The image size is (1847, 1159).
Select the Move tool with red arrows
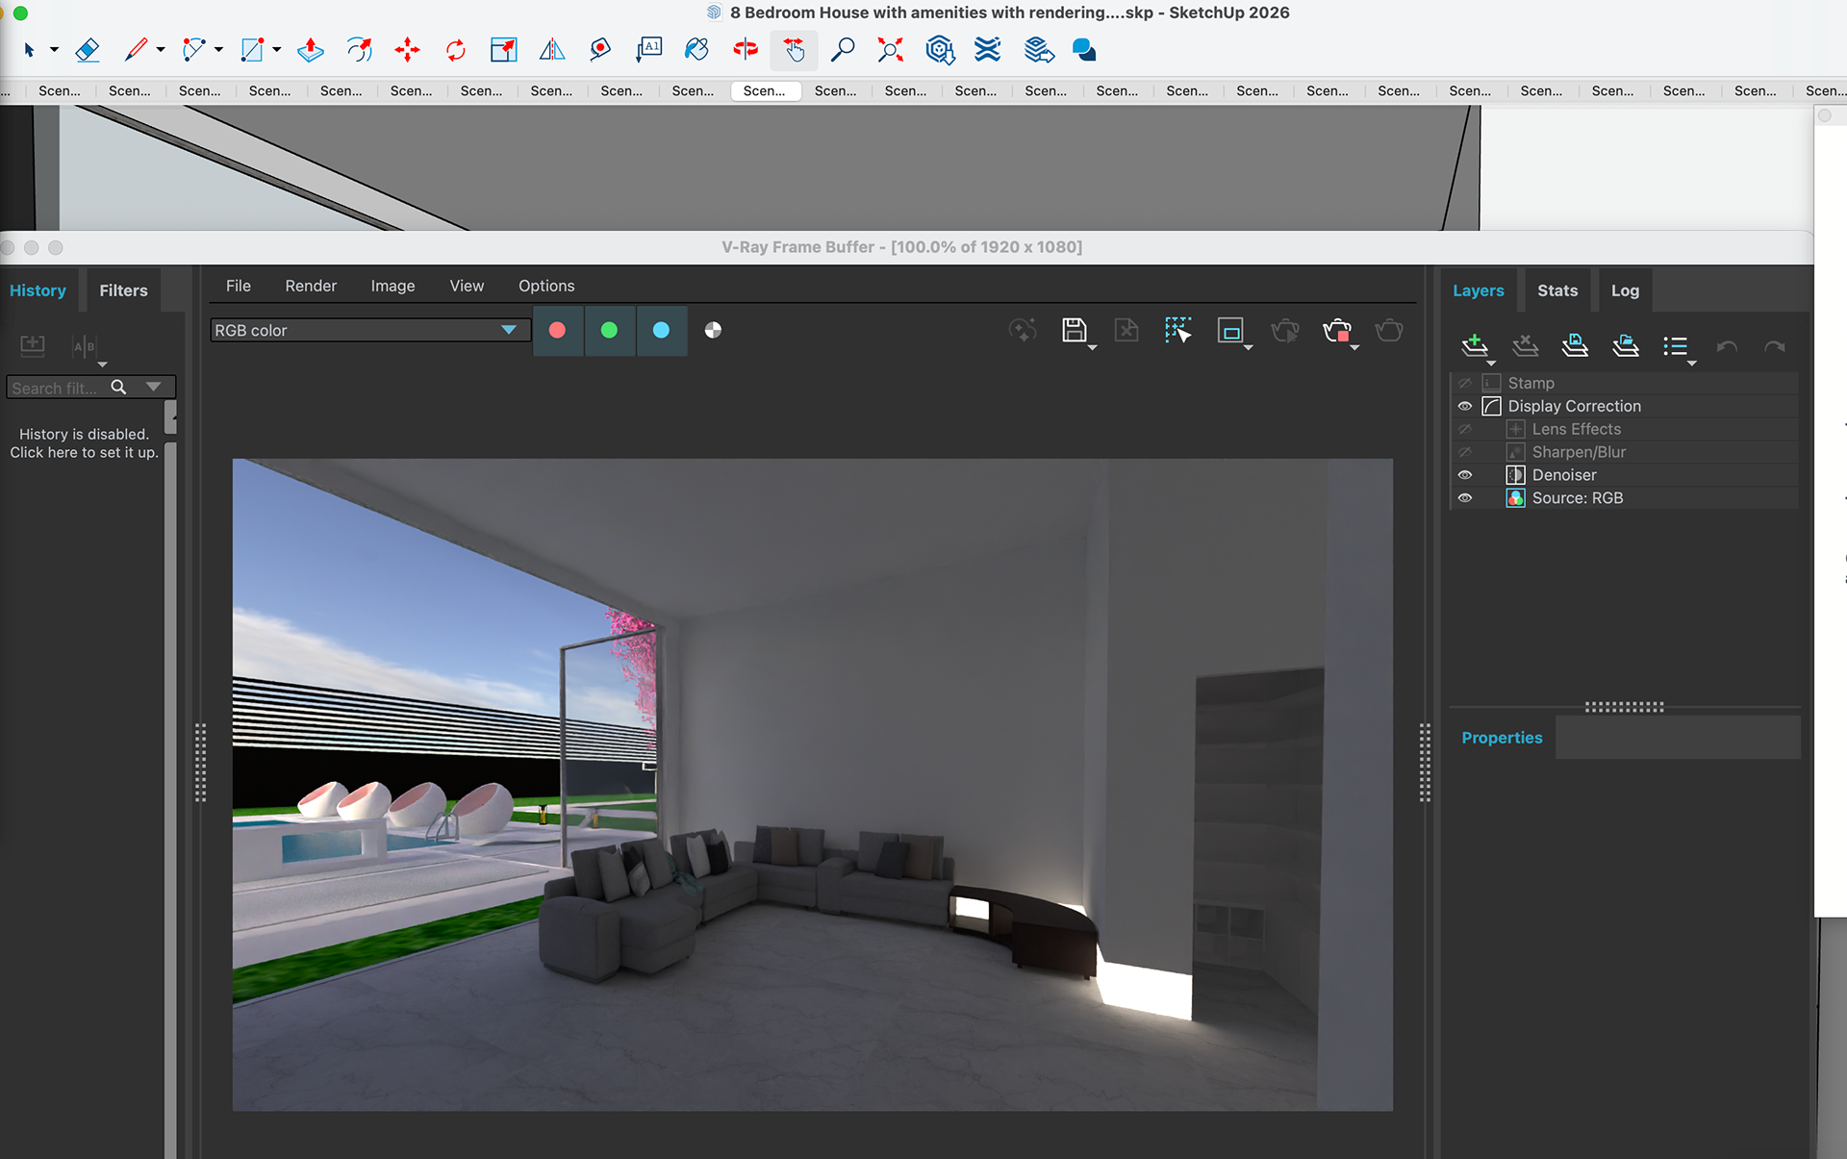click(407, 50)
